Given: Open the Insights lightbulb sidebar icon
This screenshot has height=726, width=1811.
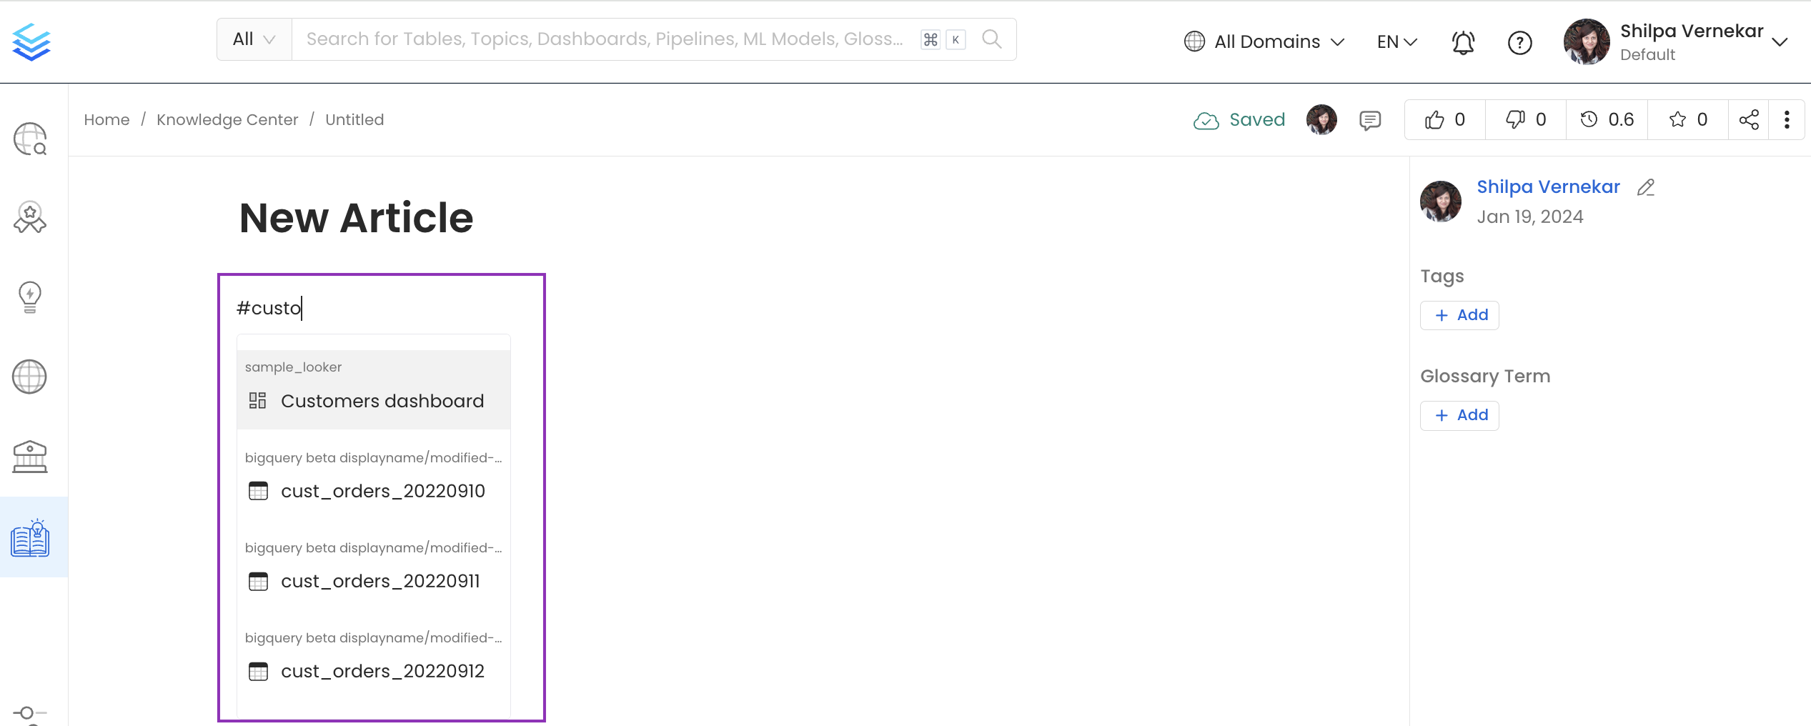Looking at the screenshot, I should pyautogui.click(x=30, y=297).
